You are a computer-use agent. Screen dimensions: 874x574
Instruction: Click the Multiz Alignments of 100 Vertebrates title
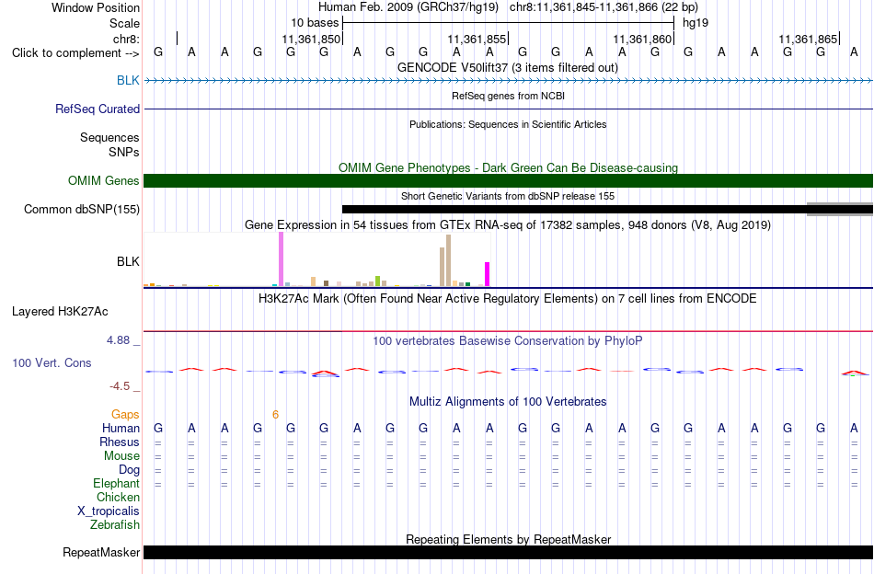tap(508, 402)
